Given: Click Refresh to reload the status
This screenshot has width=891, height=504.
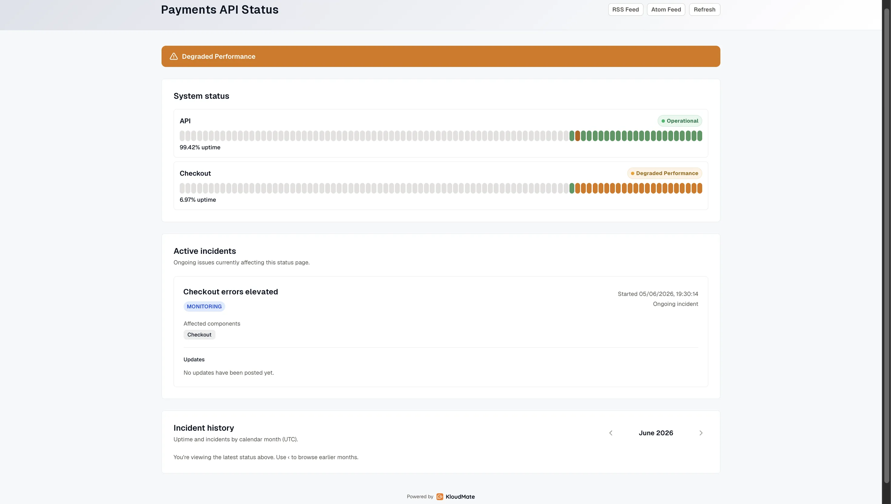Looking at the screenshot, I should coord(704,9).
